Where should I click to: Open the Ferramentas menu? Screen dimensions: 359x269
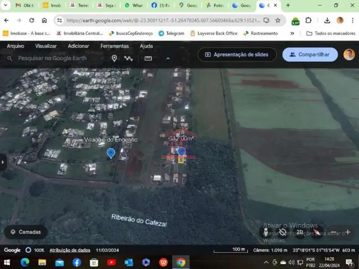pyautogui.click(x=114, y=46)
